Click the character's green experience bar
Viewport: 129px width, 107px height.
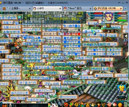(x=121, y=21)
